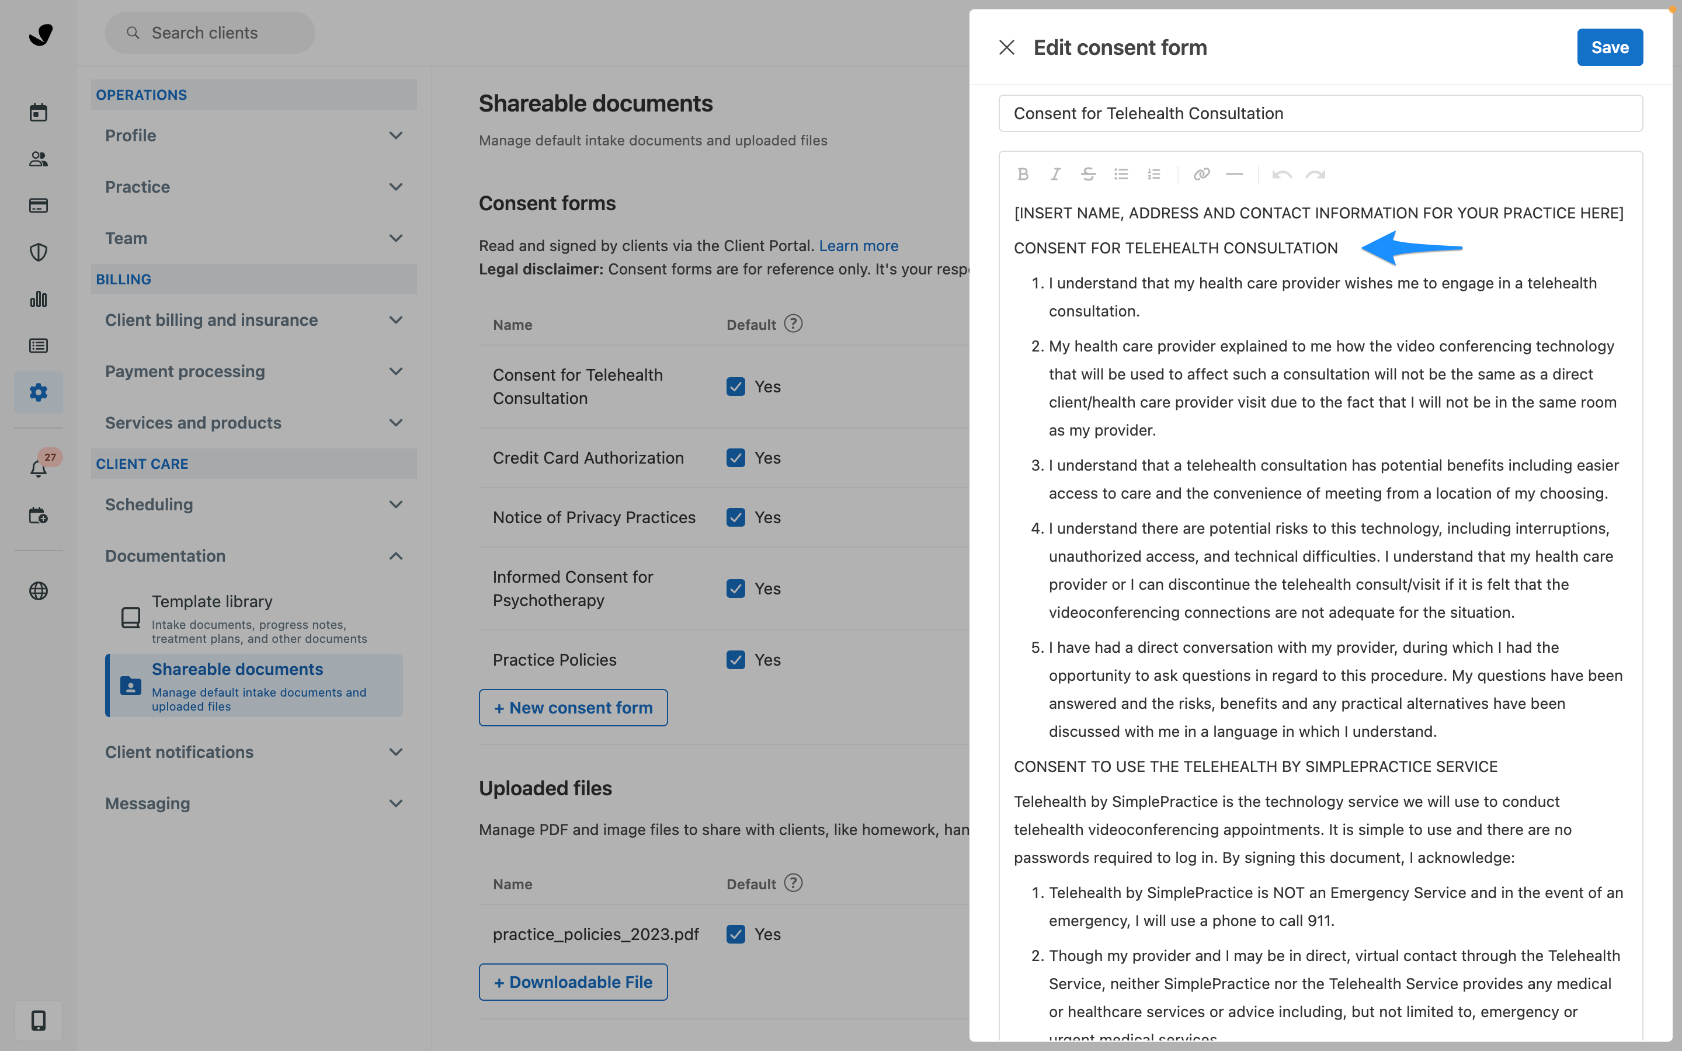
Task: Save the consent form
Action: pos(1610,47)
